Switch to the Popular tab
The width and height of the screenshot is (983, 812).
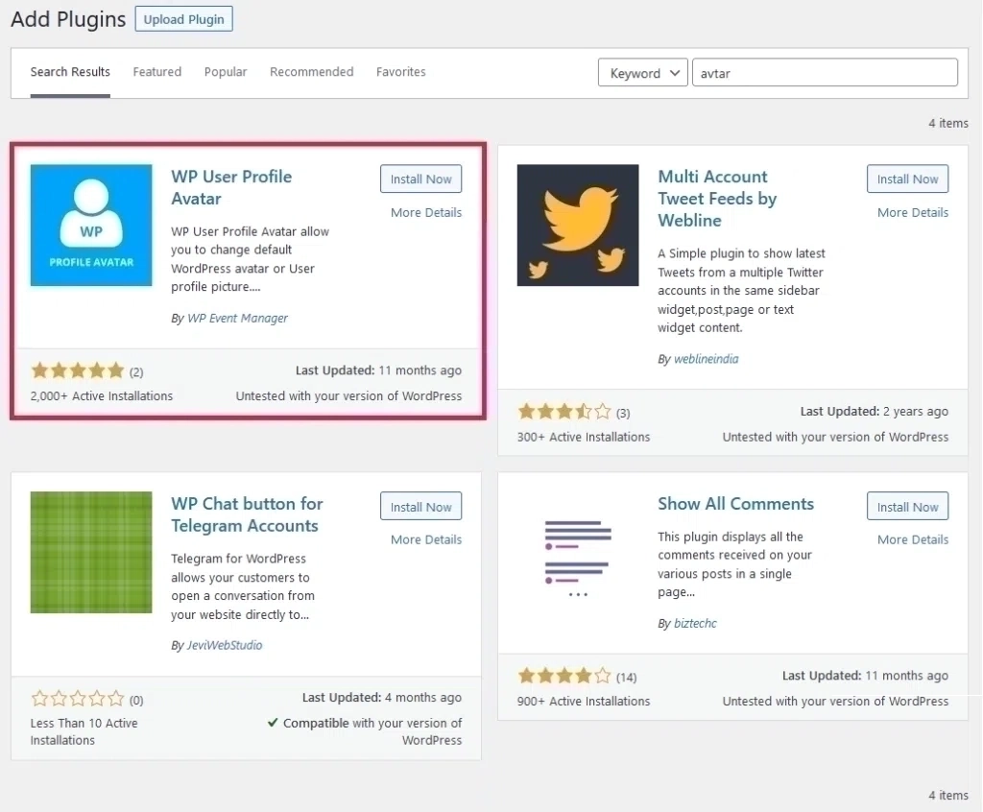(x=225, y=71)
